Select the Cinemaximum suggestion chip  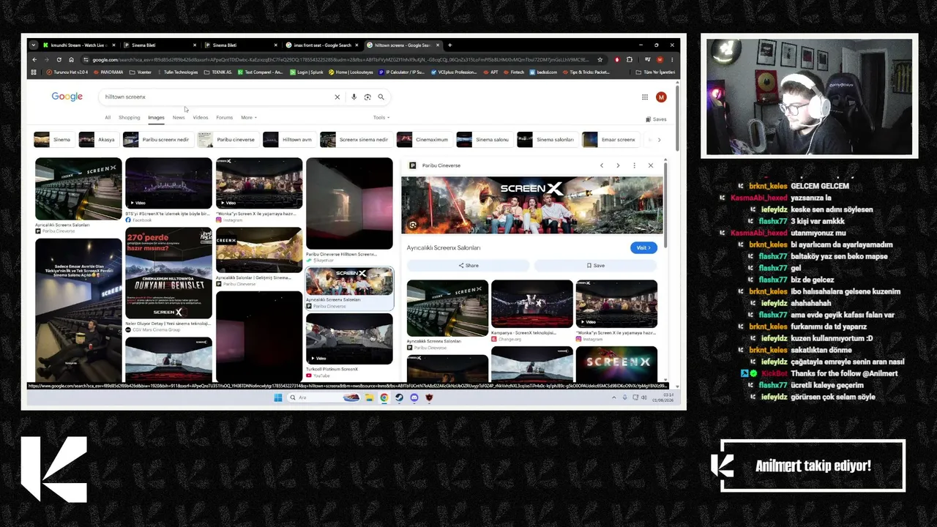424,140
